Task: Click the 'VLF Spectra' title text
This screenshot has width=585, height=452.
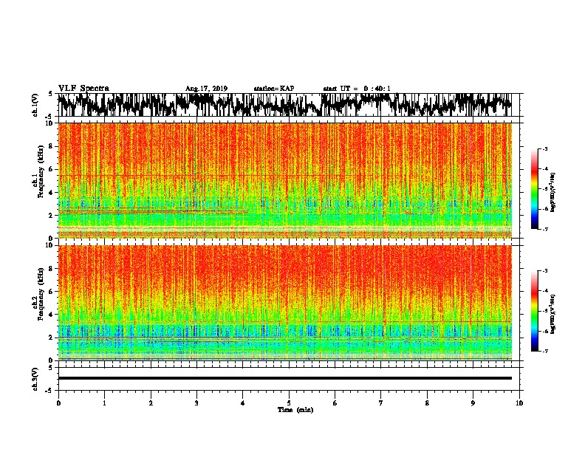Action: pyautogui.click(x=83, y=89)
